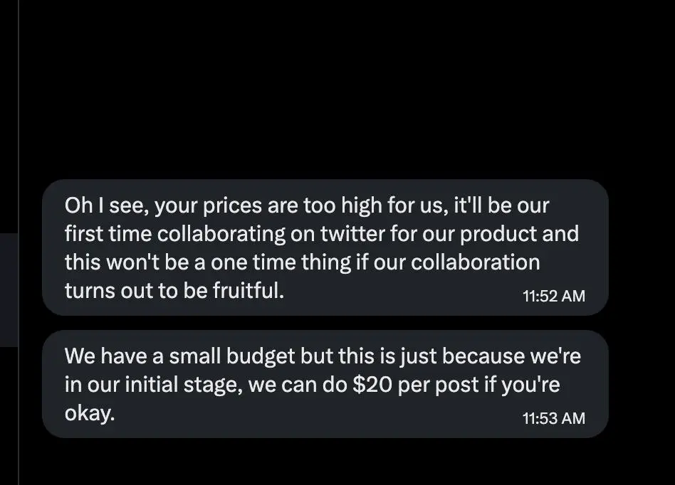Click the word "prices" in first message

[232, 206]
